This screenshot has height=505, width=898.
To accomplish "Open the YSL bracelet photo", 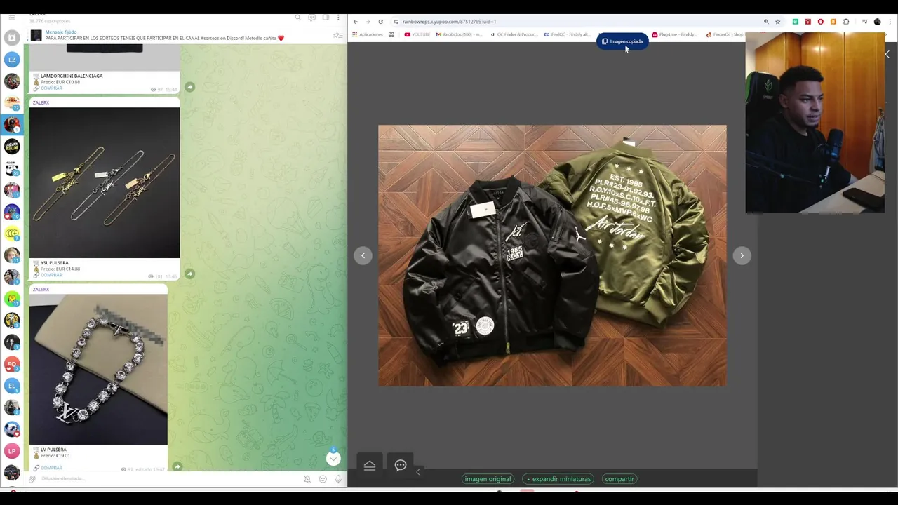I will (105, 182).
